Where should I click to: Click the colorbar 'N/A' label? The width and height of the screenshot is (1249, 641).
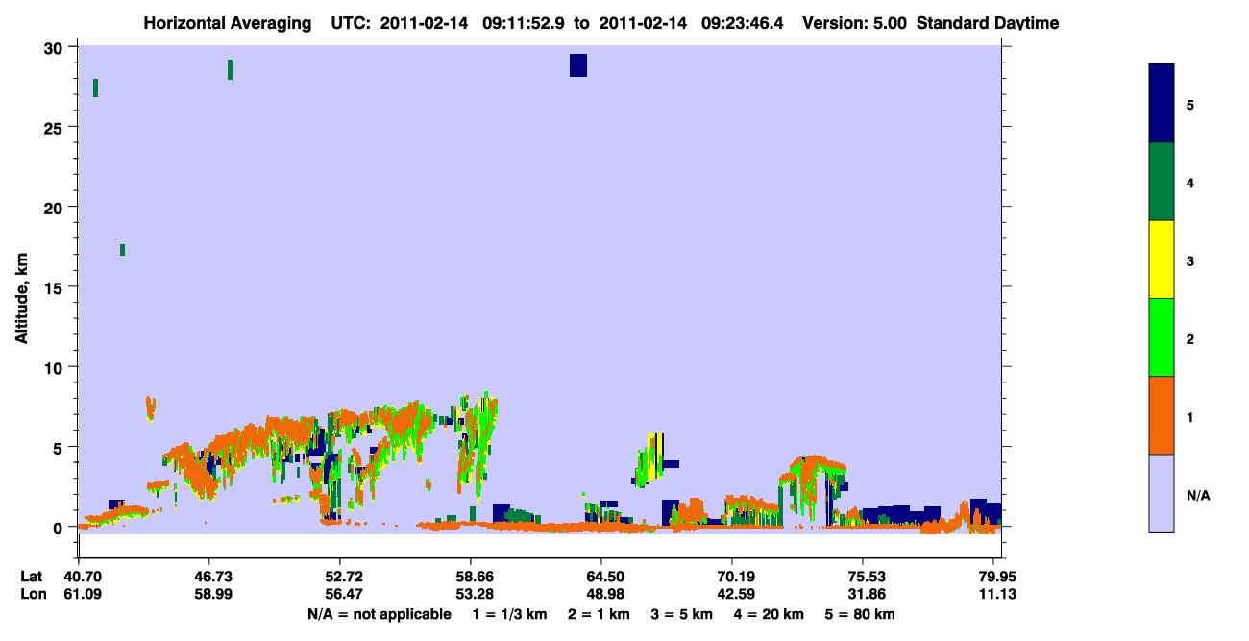[x=1198, y=495]
